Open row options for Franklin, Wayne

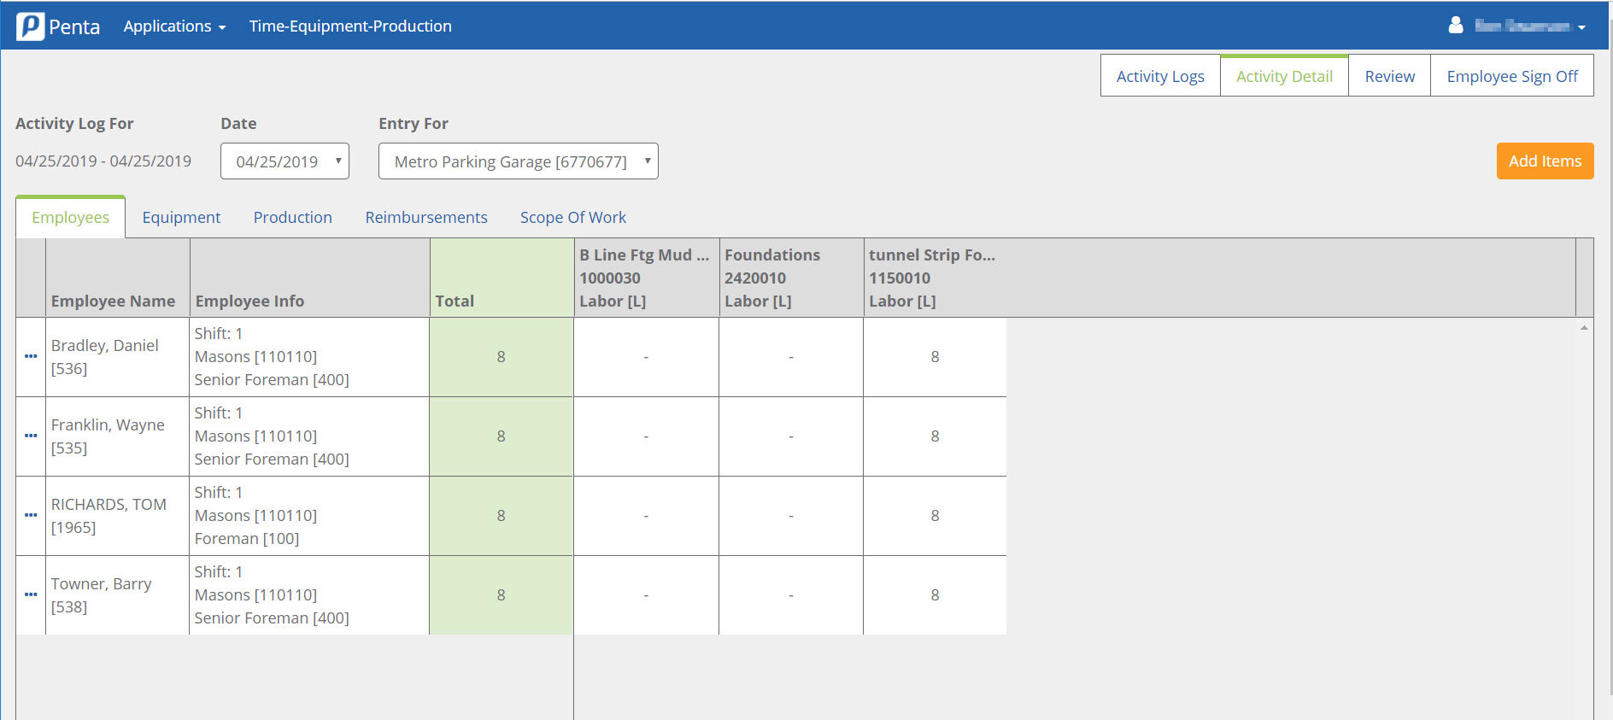[31, 436]
